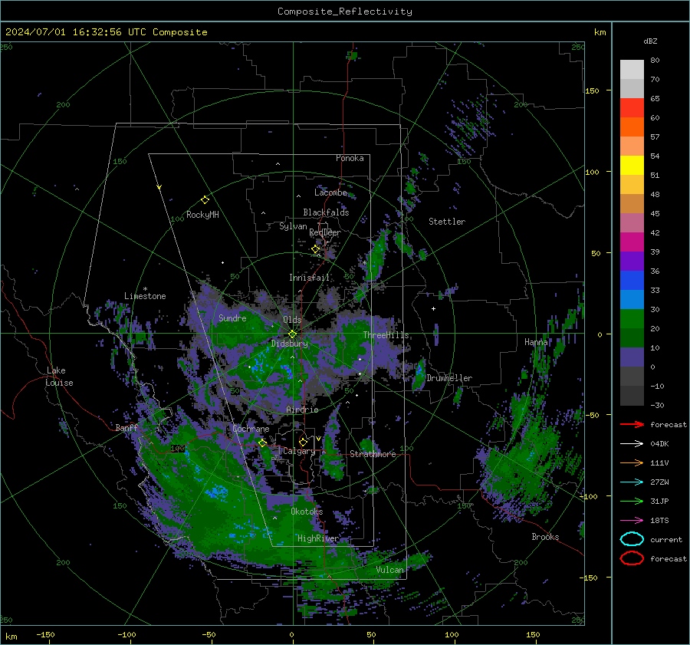Select the Hanna label

(x=536, y=342)
